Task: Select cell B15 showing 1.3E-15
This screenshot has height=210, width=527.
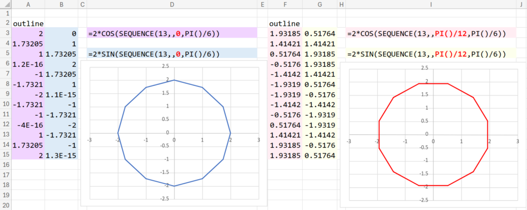Action: click(61, 155)
